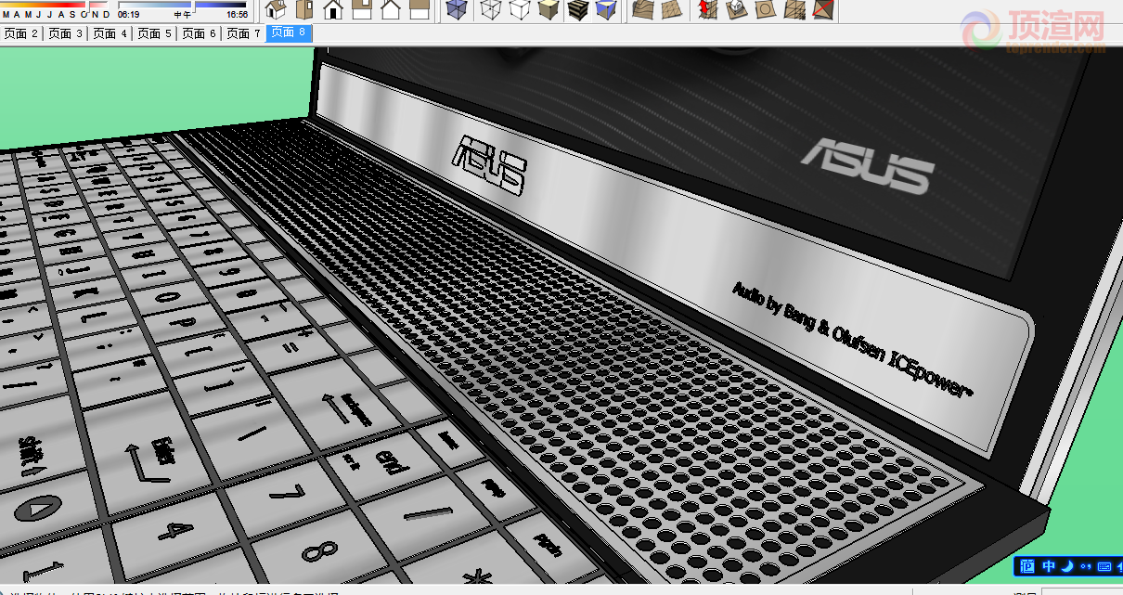This screenshot has width=1123, height=595.
Task: Choose Sandbox From Contours tool
Action: (642, 10)
